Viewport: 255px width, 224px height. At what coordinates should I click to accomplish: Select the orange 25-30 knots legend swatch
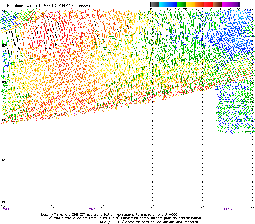click(199, 4)
